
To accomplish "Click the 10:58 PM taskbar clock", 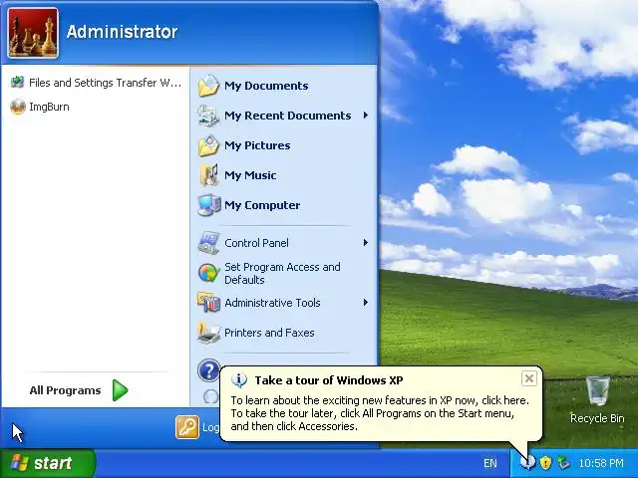I will (600, 463).
